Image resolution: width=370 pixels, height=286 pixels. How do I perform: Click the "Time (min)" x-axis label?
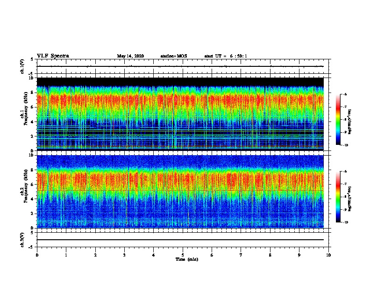pos(187,259)
